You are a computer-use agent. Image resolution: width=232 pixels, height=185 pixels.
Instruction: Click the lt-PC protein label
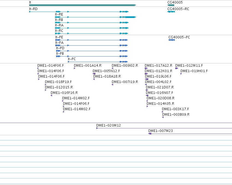72,59
